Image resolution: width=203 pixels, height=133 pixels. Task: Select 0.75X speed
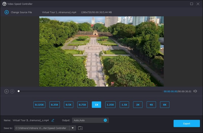[x=82, y=105]
